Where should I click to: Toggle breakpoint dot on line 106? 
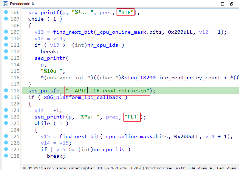pyautogui.click(x=6, y=12)
